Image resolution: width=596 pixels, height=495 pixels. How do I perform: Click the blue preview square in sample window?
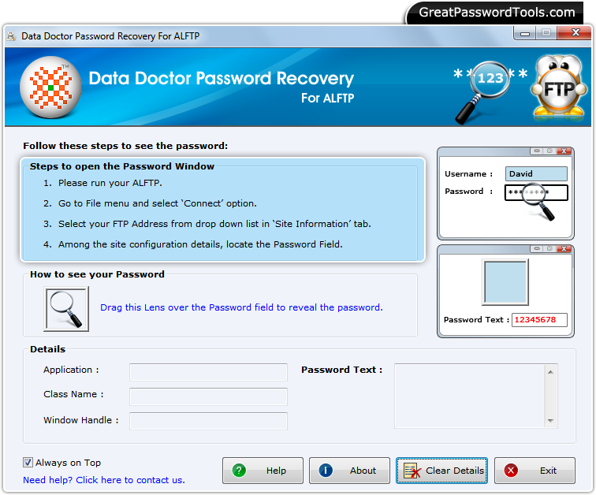point(505,282)
